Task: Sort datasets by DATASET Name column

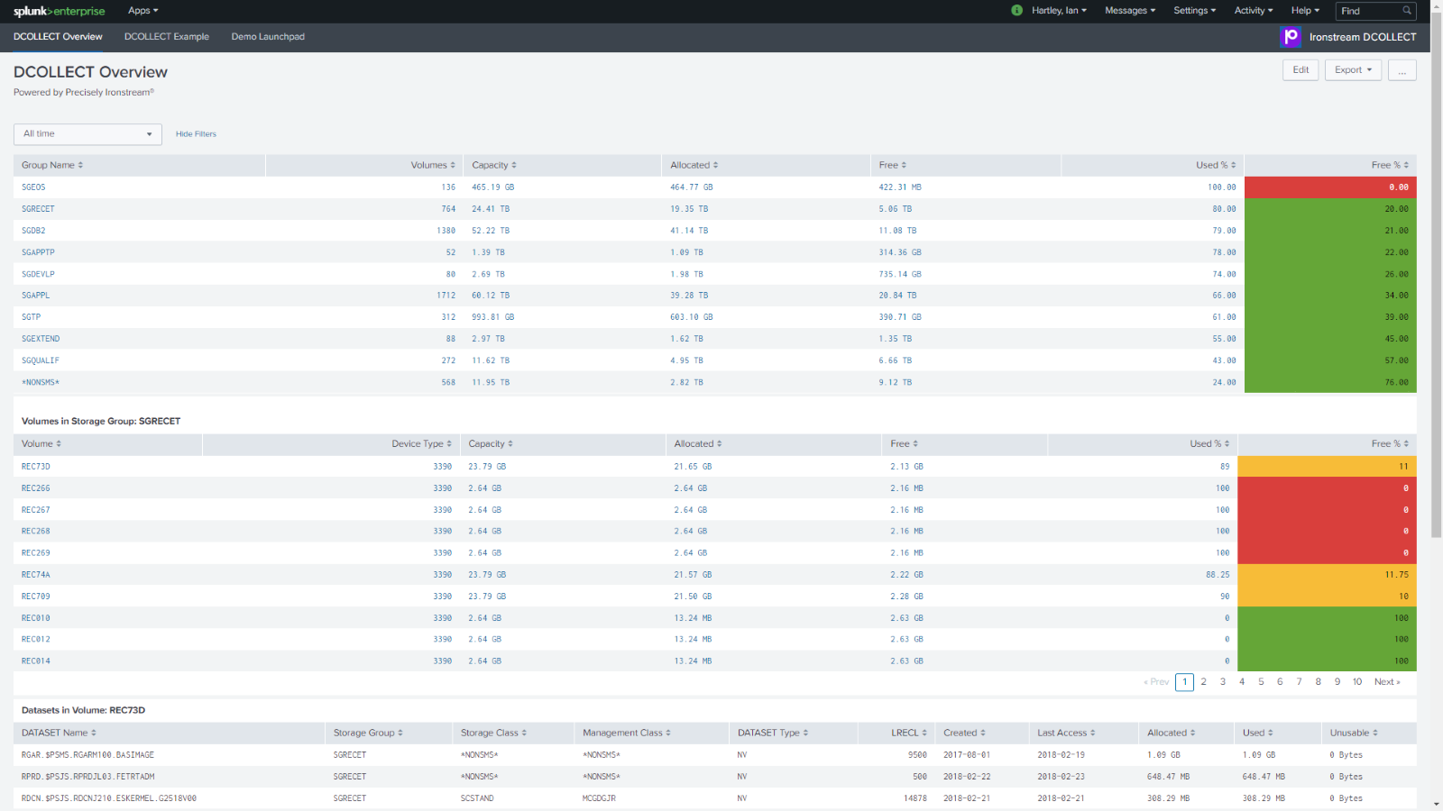Action: point(59,733)
